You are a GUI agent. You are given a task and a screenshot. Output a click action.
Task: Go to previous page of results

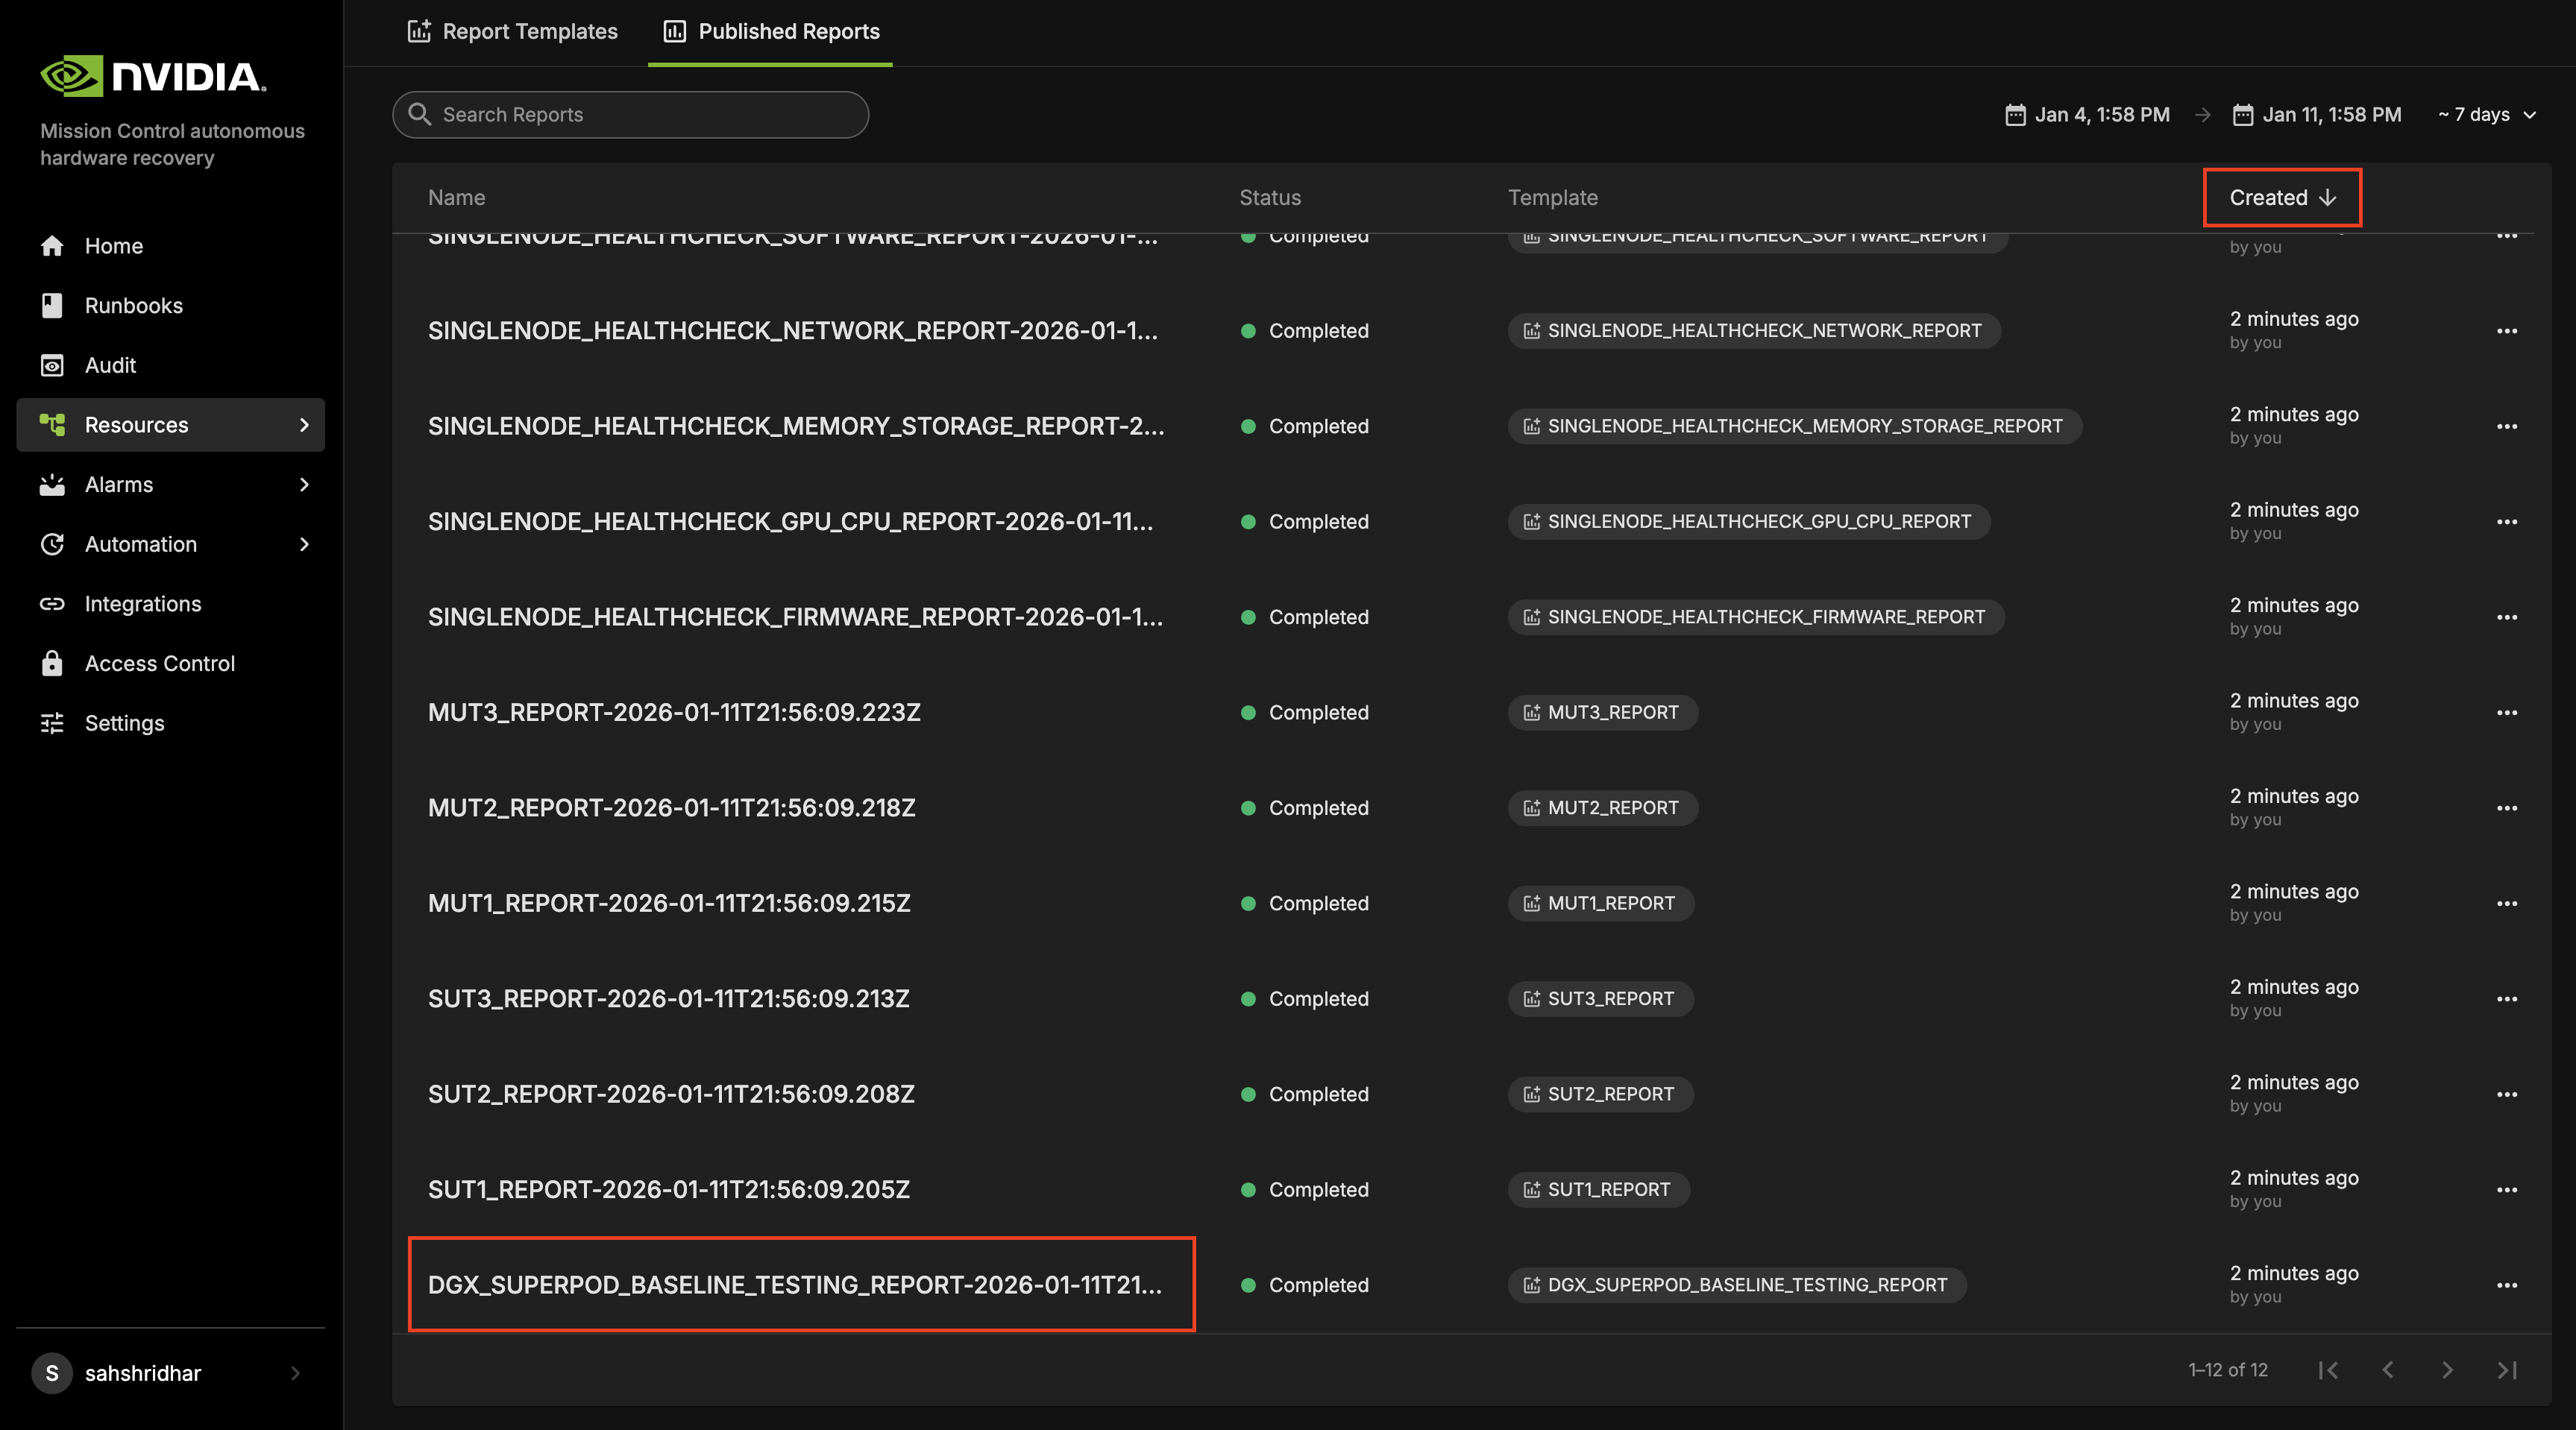coord(2388,1370)
